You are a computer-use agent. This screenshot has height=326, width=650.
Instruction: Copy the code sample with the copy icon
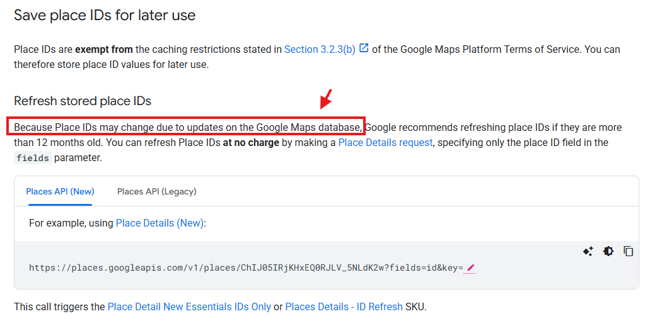(628, 251)
